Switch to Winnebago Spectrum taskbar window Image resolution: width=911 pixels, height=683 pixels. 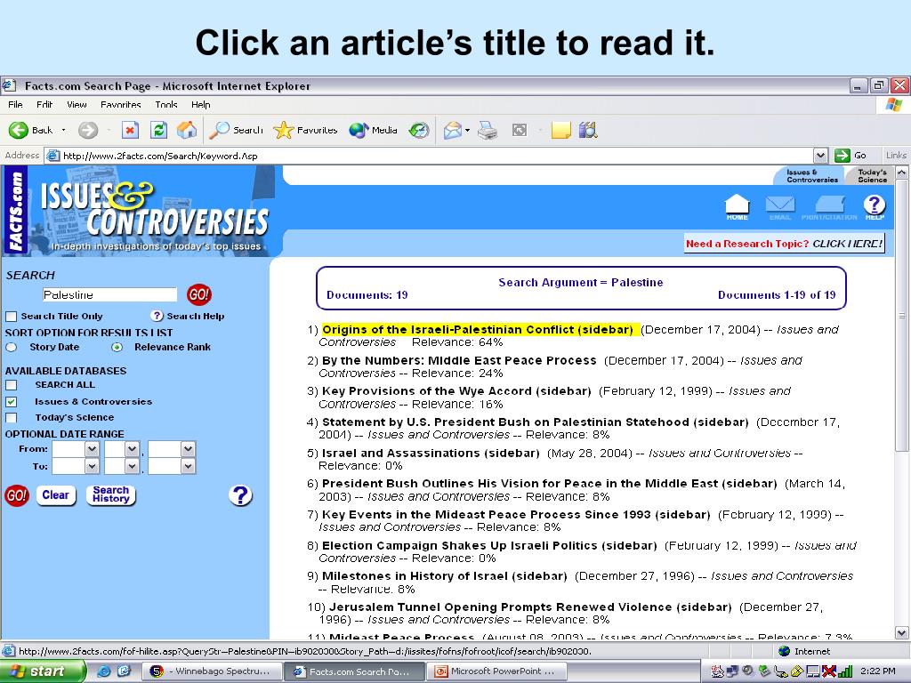213,671
